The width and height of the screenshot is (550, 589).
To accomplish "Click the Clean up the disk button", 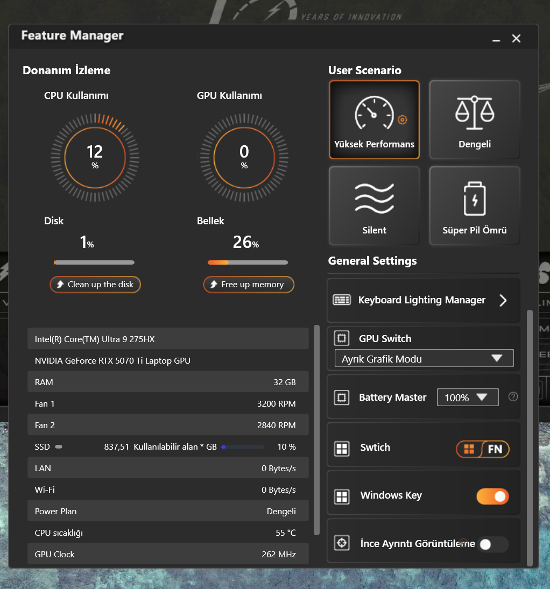I will (95, 285).
